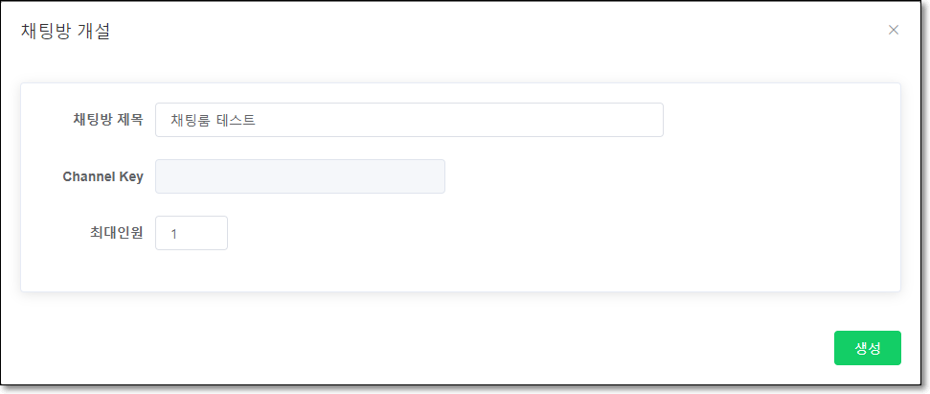Image resolution: width=930 pixels, height=394 pixels.
Task: Click the 최대인원 label
Action: [113, 233]
